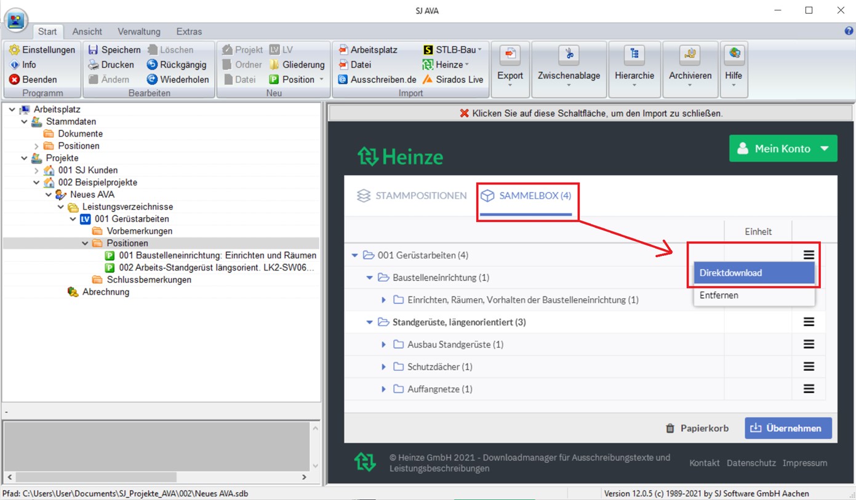This screenshot has width=856, height=500.
Task: Follow the Kontakt footer link
Action: (705, 463)
